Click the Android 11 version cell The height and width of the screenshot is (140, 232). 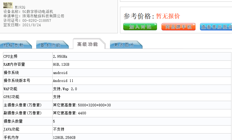coord(63,80)
